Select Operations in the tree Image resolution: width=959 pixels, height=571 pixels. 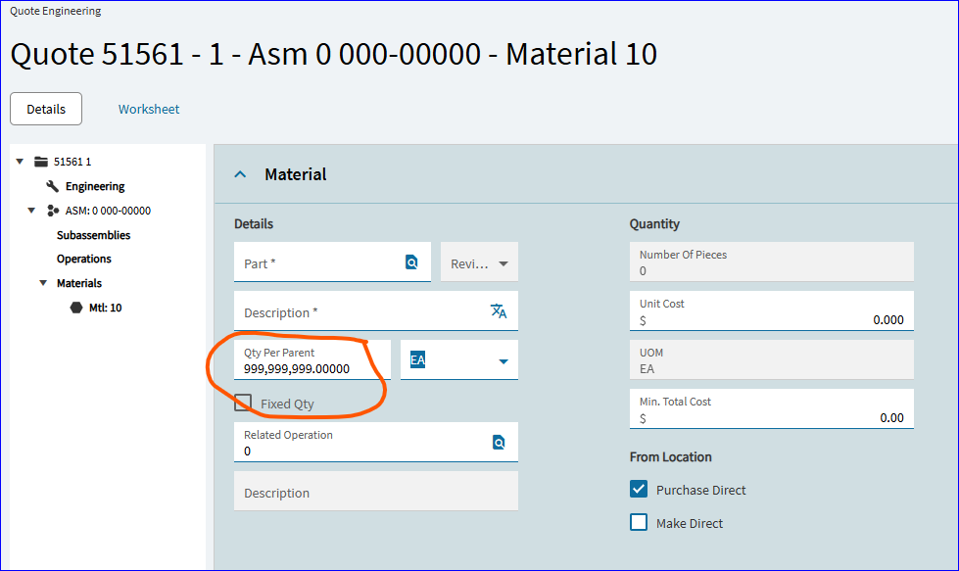coord(84,259)
